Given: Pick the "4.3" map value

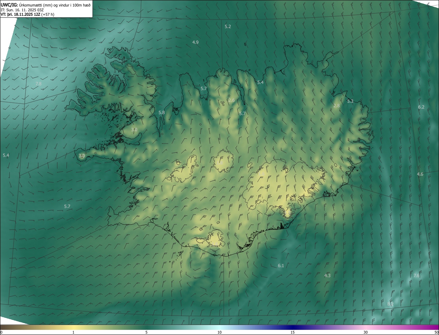Looking at the screenshot, I should click(328, 275).
